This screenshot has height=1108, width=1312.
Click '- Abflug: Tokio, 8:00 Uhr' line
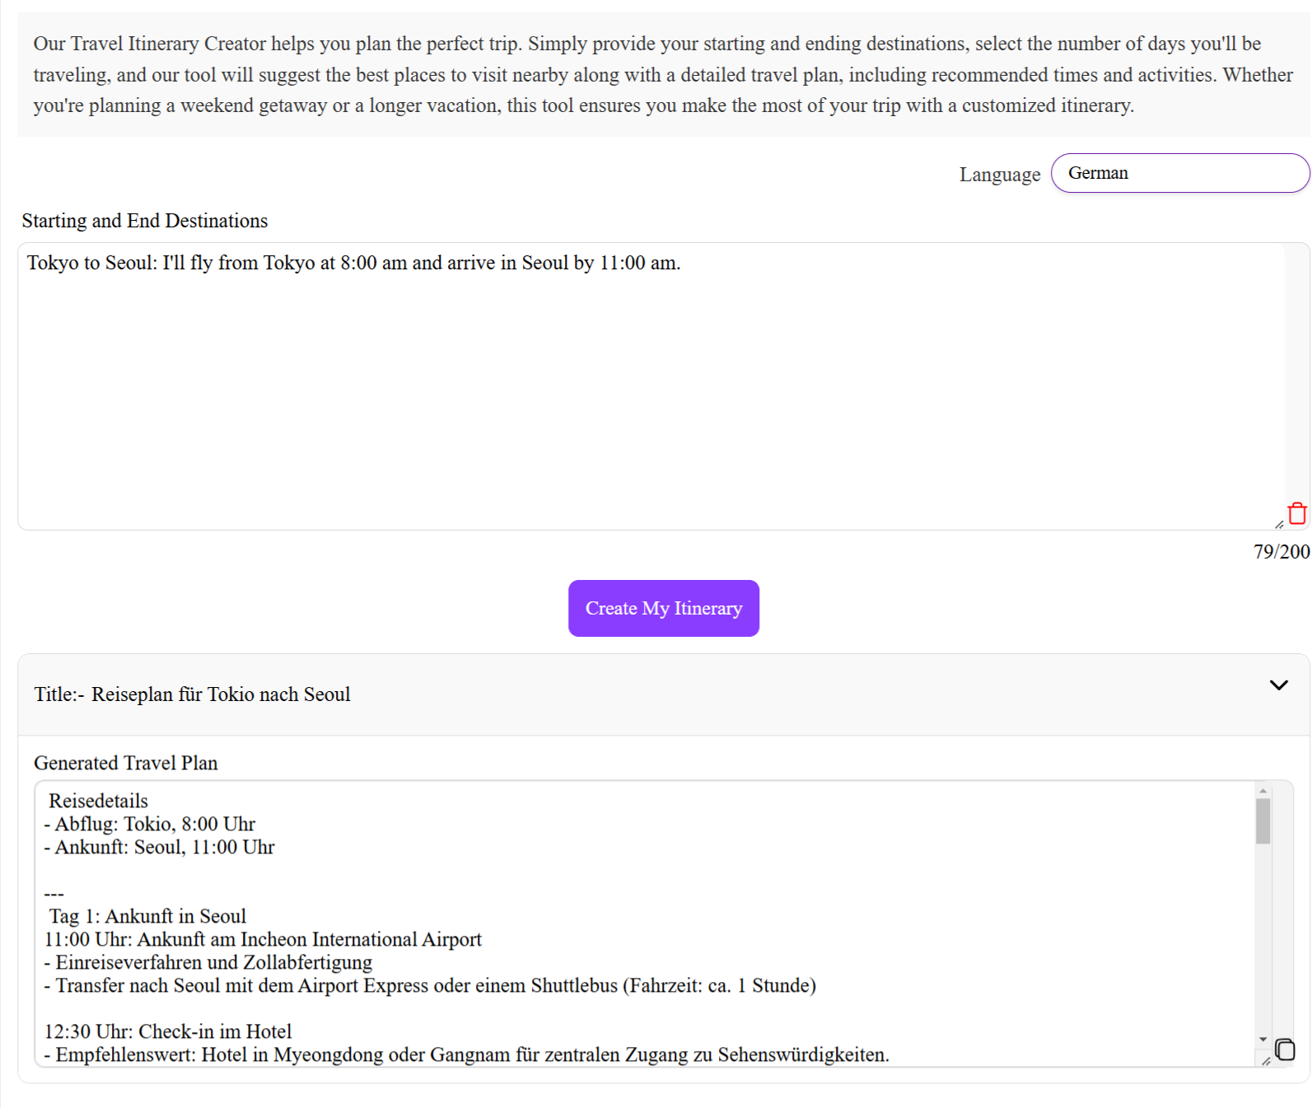(150, 824)
